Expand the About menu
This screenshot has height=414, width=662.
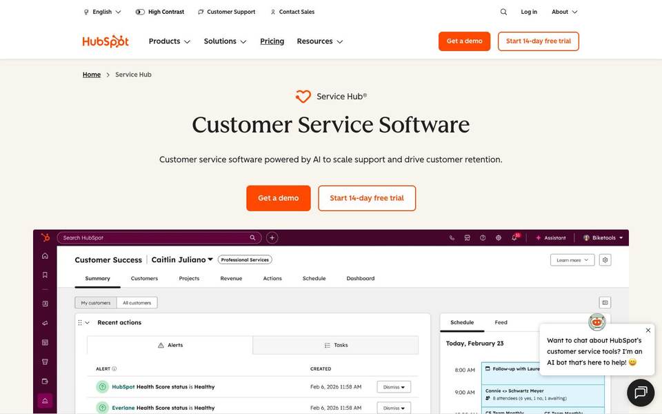tap(565, 12)
